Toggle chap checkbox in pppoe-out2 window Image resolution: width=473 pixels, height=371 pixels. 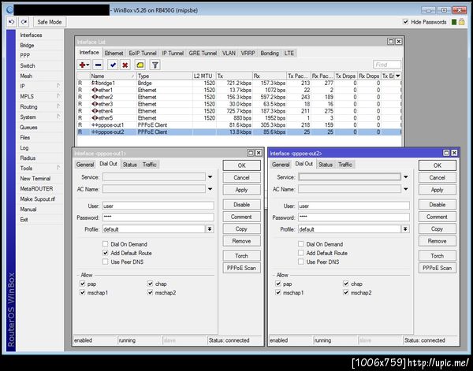click(346, 284)
